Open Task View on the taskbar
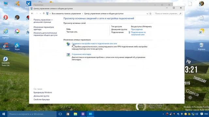 coord(60,114)
